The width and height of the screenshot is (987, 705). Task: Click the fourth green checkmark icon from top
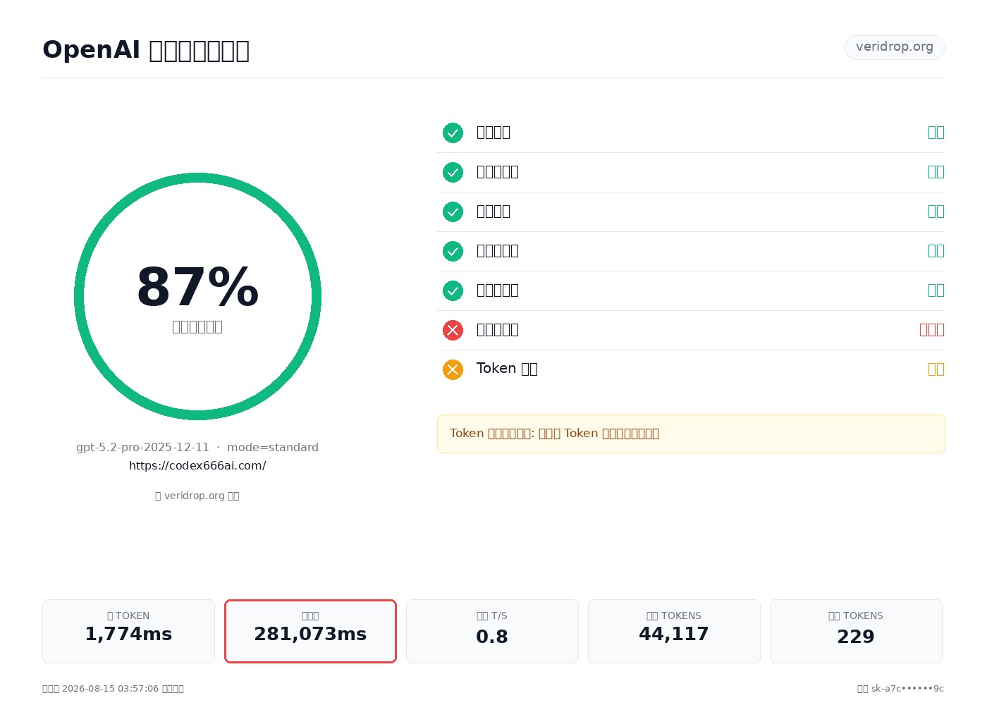pyautogui.click(x=453, y=251)
